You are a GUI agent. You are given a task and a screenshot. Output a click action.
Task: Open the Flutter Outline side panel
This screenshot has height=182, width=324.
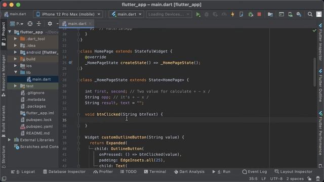point(320,86)
